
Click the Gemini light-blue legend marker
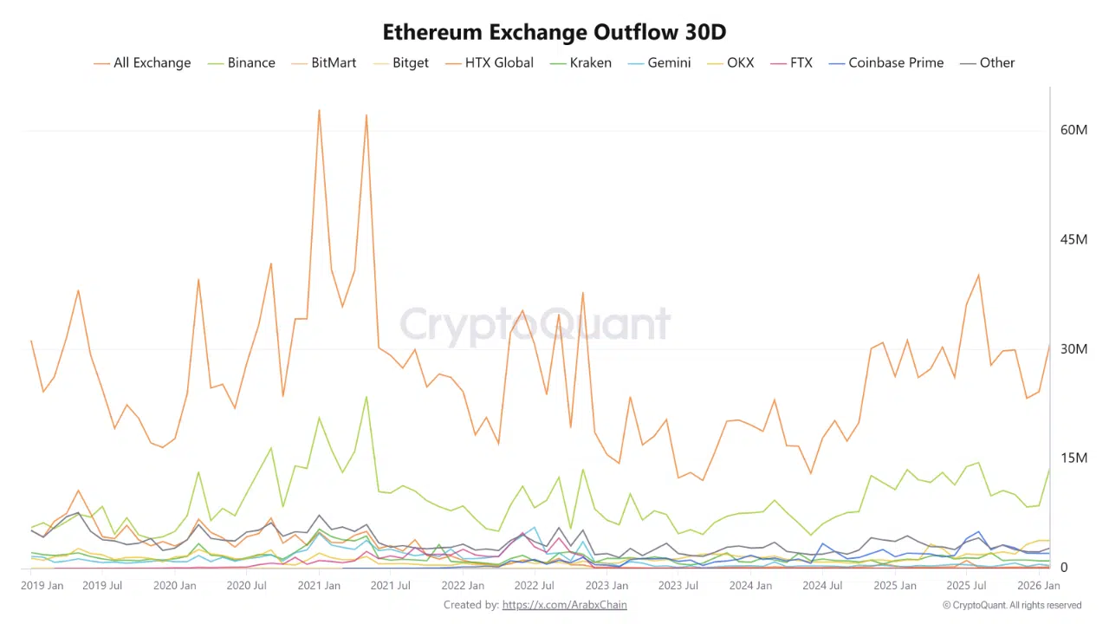[635, 63]
